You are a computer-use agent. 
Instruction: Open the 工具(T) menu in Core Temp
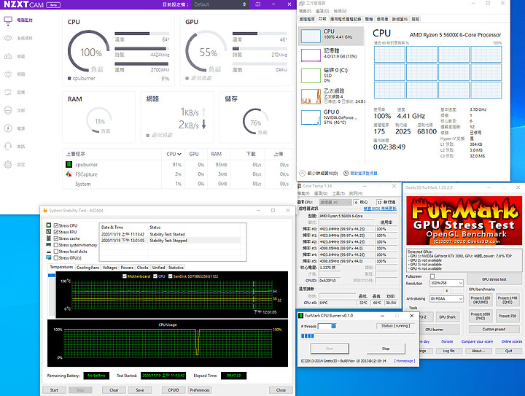[x=338, y=193]
